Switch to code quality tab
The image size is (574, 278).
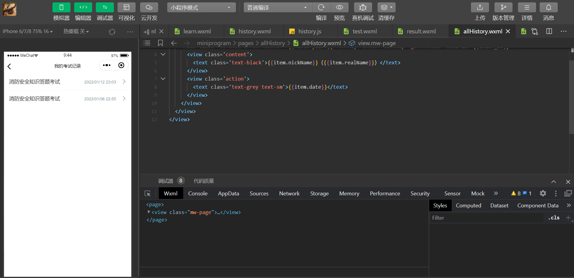point(204,181)
